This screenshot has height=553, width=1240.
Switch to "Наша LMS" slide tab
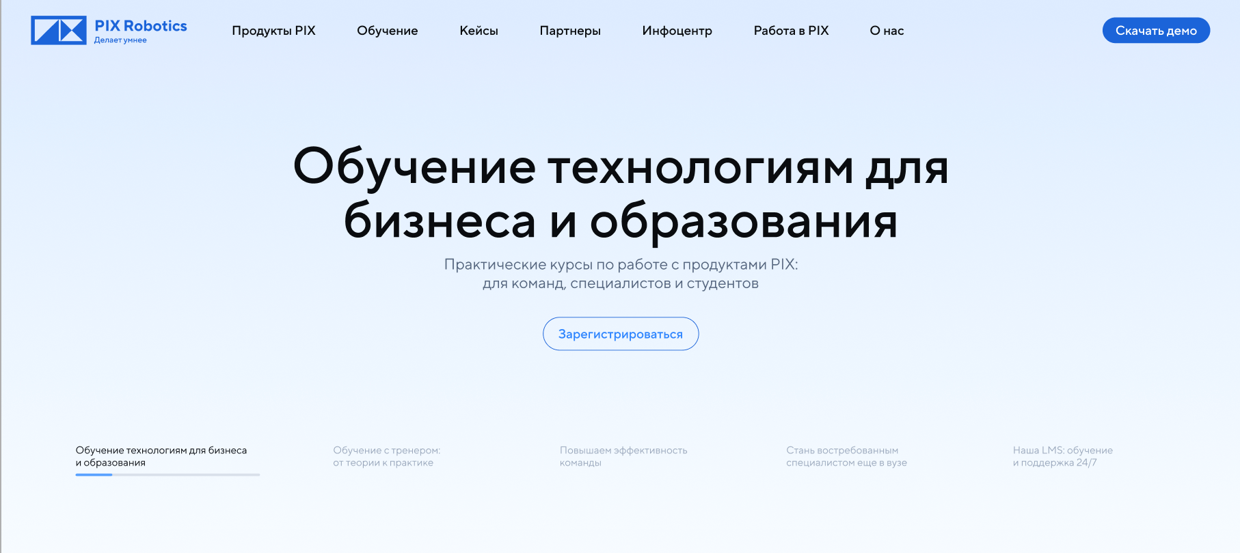tap(1062, 456)
